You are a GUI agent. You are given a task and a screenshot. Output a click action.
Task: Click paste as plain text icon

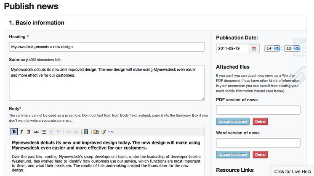point(96,132)
